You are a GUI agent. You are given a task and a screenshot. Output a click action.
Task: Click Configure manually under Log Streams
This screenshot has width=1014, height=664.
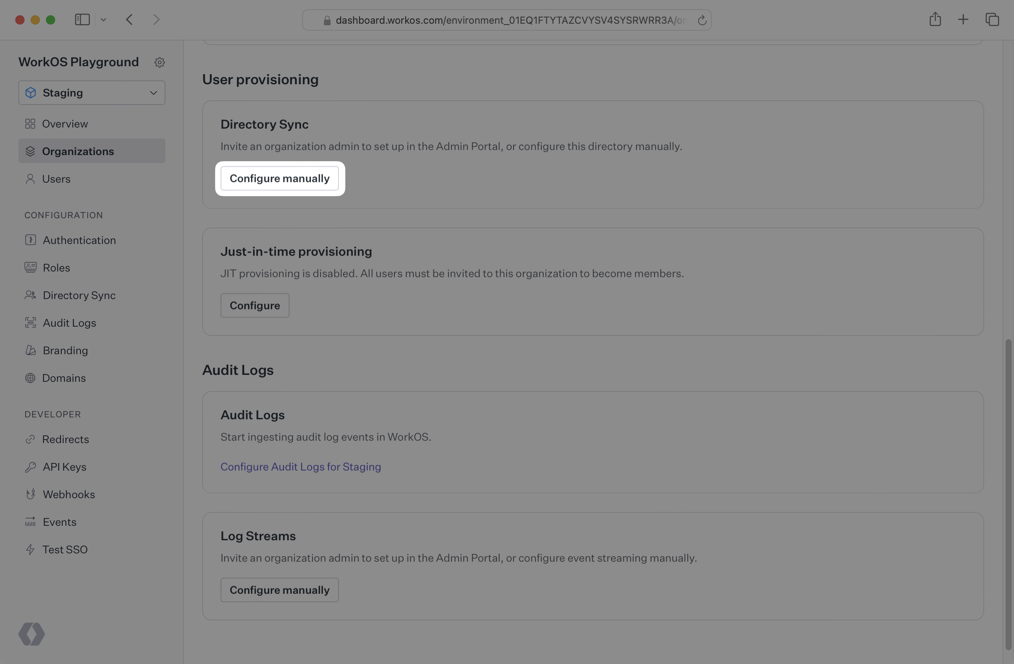point(280,590)
